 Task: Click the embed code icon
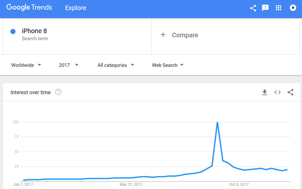(x=277, y=92)
